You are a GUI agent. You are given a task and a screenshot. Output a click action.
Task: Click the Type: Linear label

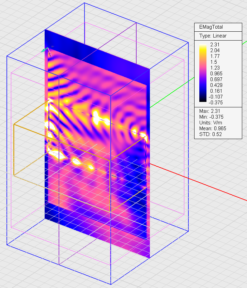click(213, 36)
